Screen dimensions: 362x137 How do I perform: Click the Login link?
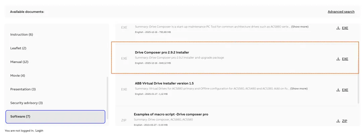tap(39, 131)
